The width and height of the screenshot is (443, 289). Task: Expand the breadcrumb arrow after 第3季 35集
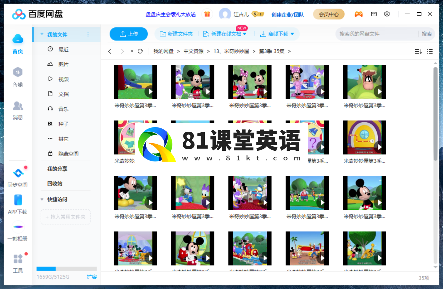pyautogui.click(x=289, y=51)
